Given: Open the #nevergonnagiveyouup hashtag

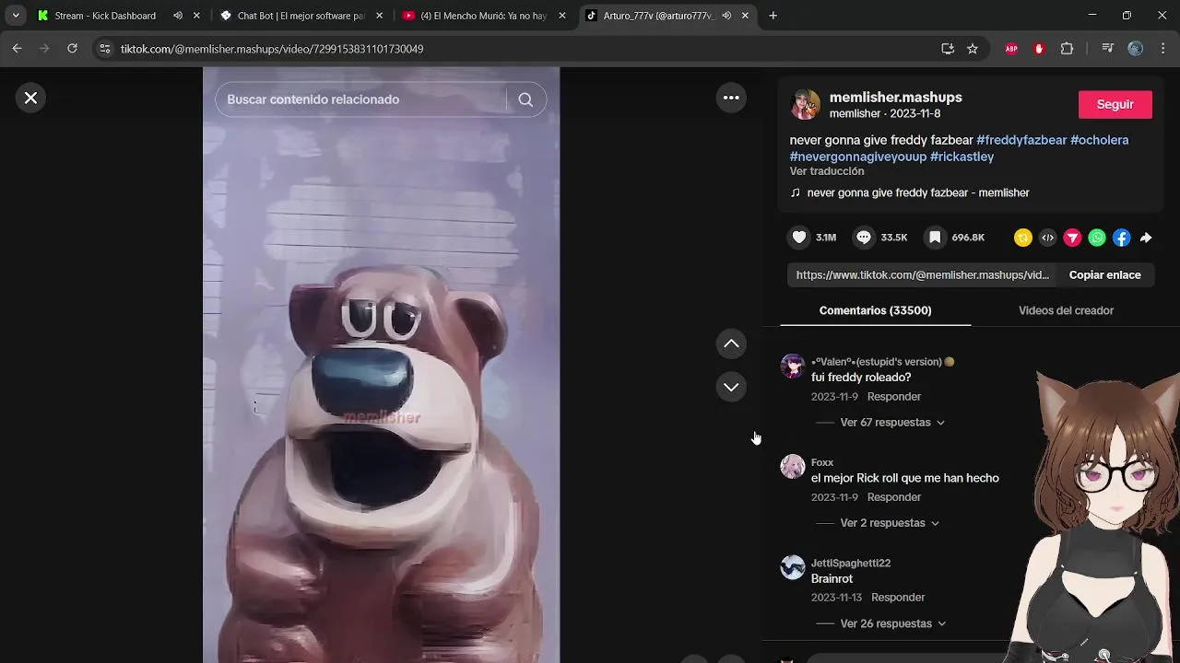Looking at the screenshot, I should click(857, 157).
